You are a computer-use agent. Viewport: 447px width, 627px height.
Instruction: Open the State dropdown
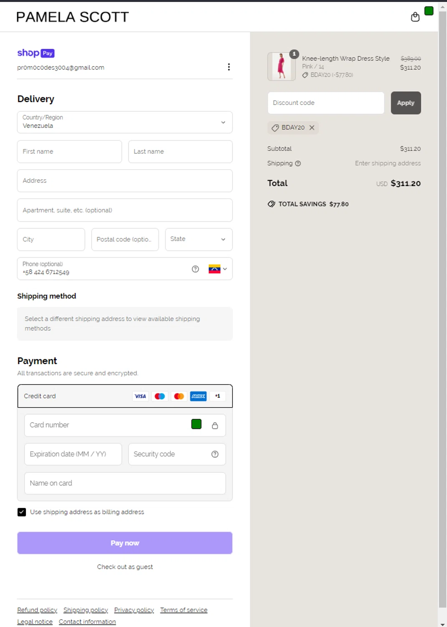point(199,239)
